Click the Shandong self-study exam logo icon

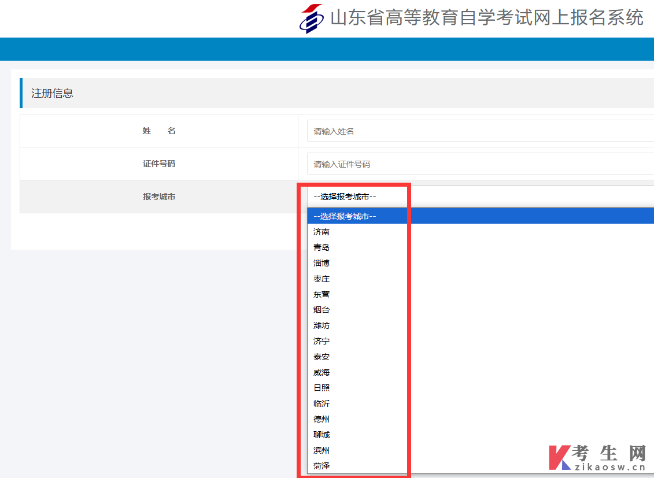pyautogui.click(x=312, y=18)
